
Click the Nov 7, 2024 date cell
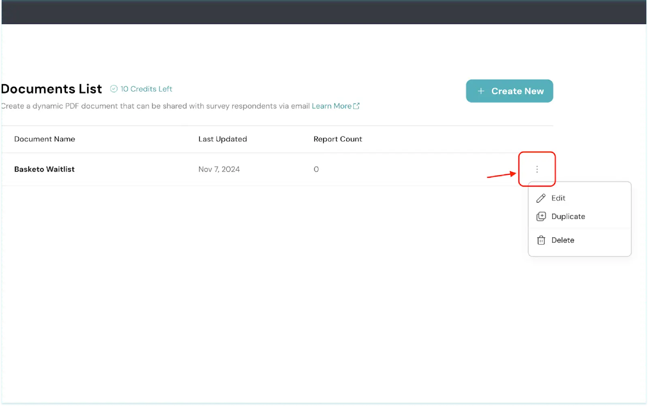pyautogui.click(x=219, y=169)
